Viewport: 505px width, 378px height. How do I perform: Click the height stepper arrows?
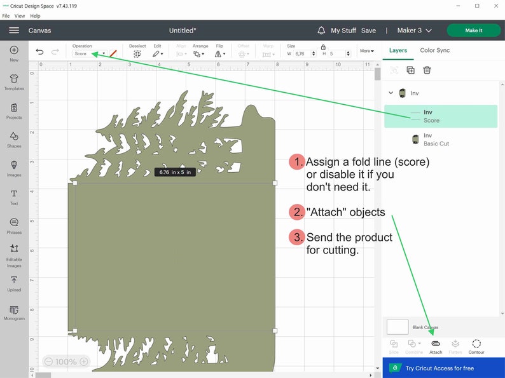pyautogui.click(x=348, y=54)
